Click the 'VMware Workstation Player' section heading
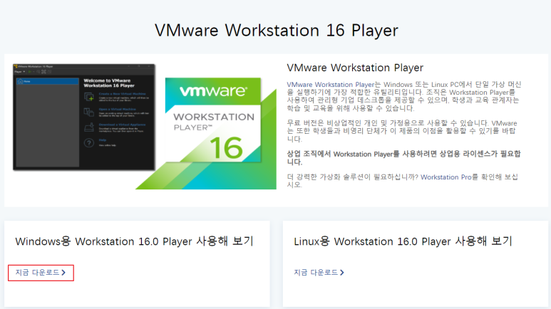Viewport: 551px width, 309px height. 355,68
